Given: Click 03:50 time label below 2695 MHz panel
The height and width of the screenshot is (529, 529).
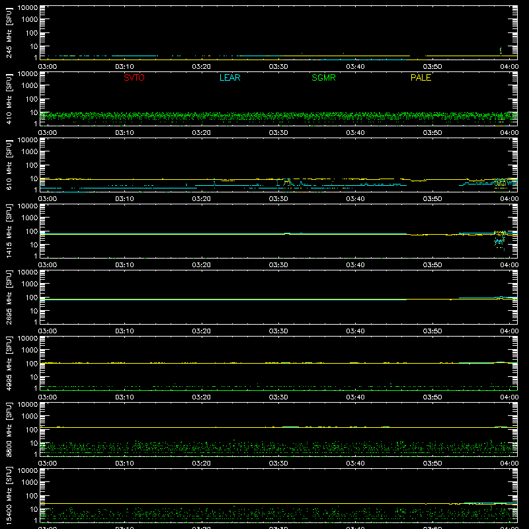Looking at the screenshot, I should point(432,331).
